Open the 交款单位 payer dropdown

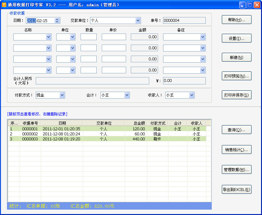137,20
